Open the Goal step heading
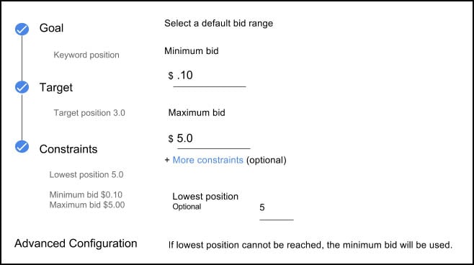Viewport: 474px width, 265px height. [x=51, y=28]
